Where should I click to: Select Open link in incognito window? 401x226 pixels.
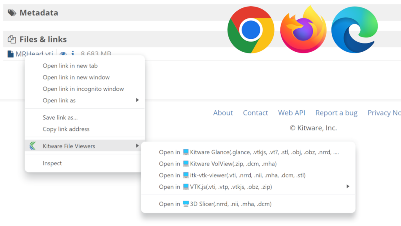click(83, 89)
